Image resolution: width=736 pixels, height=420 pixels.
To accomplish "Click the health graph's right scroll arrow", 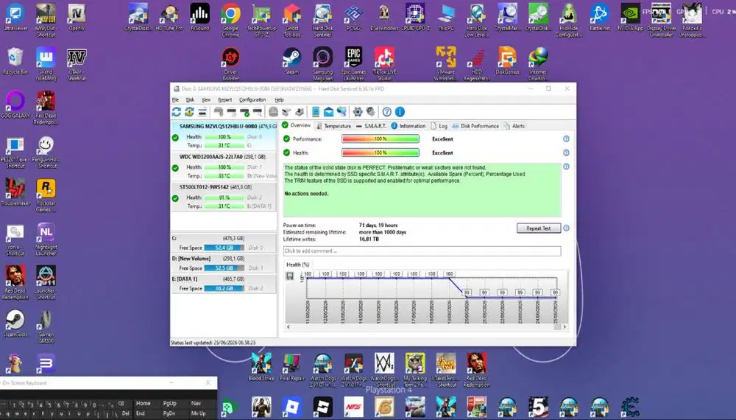I will 565,326.
